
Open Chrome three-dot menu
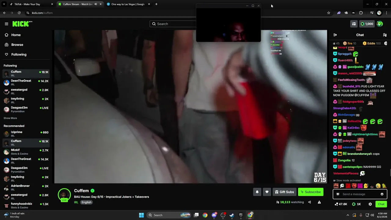pos(386,13)
